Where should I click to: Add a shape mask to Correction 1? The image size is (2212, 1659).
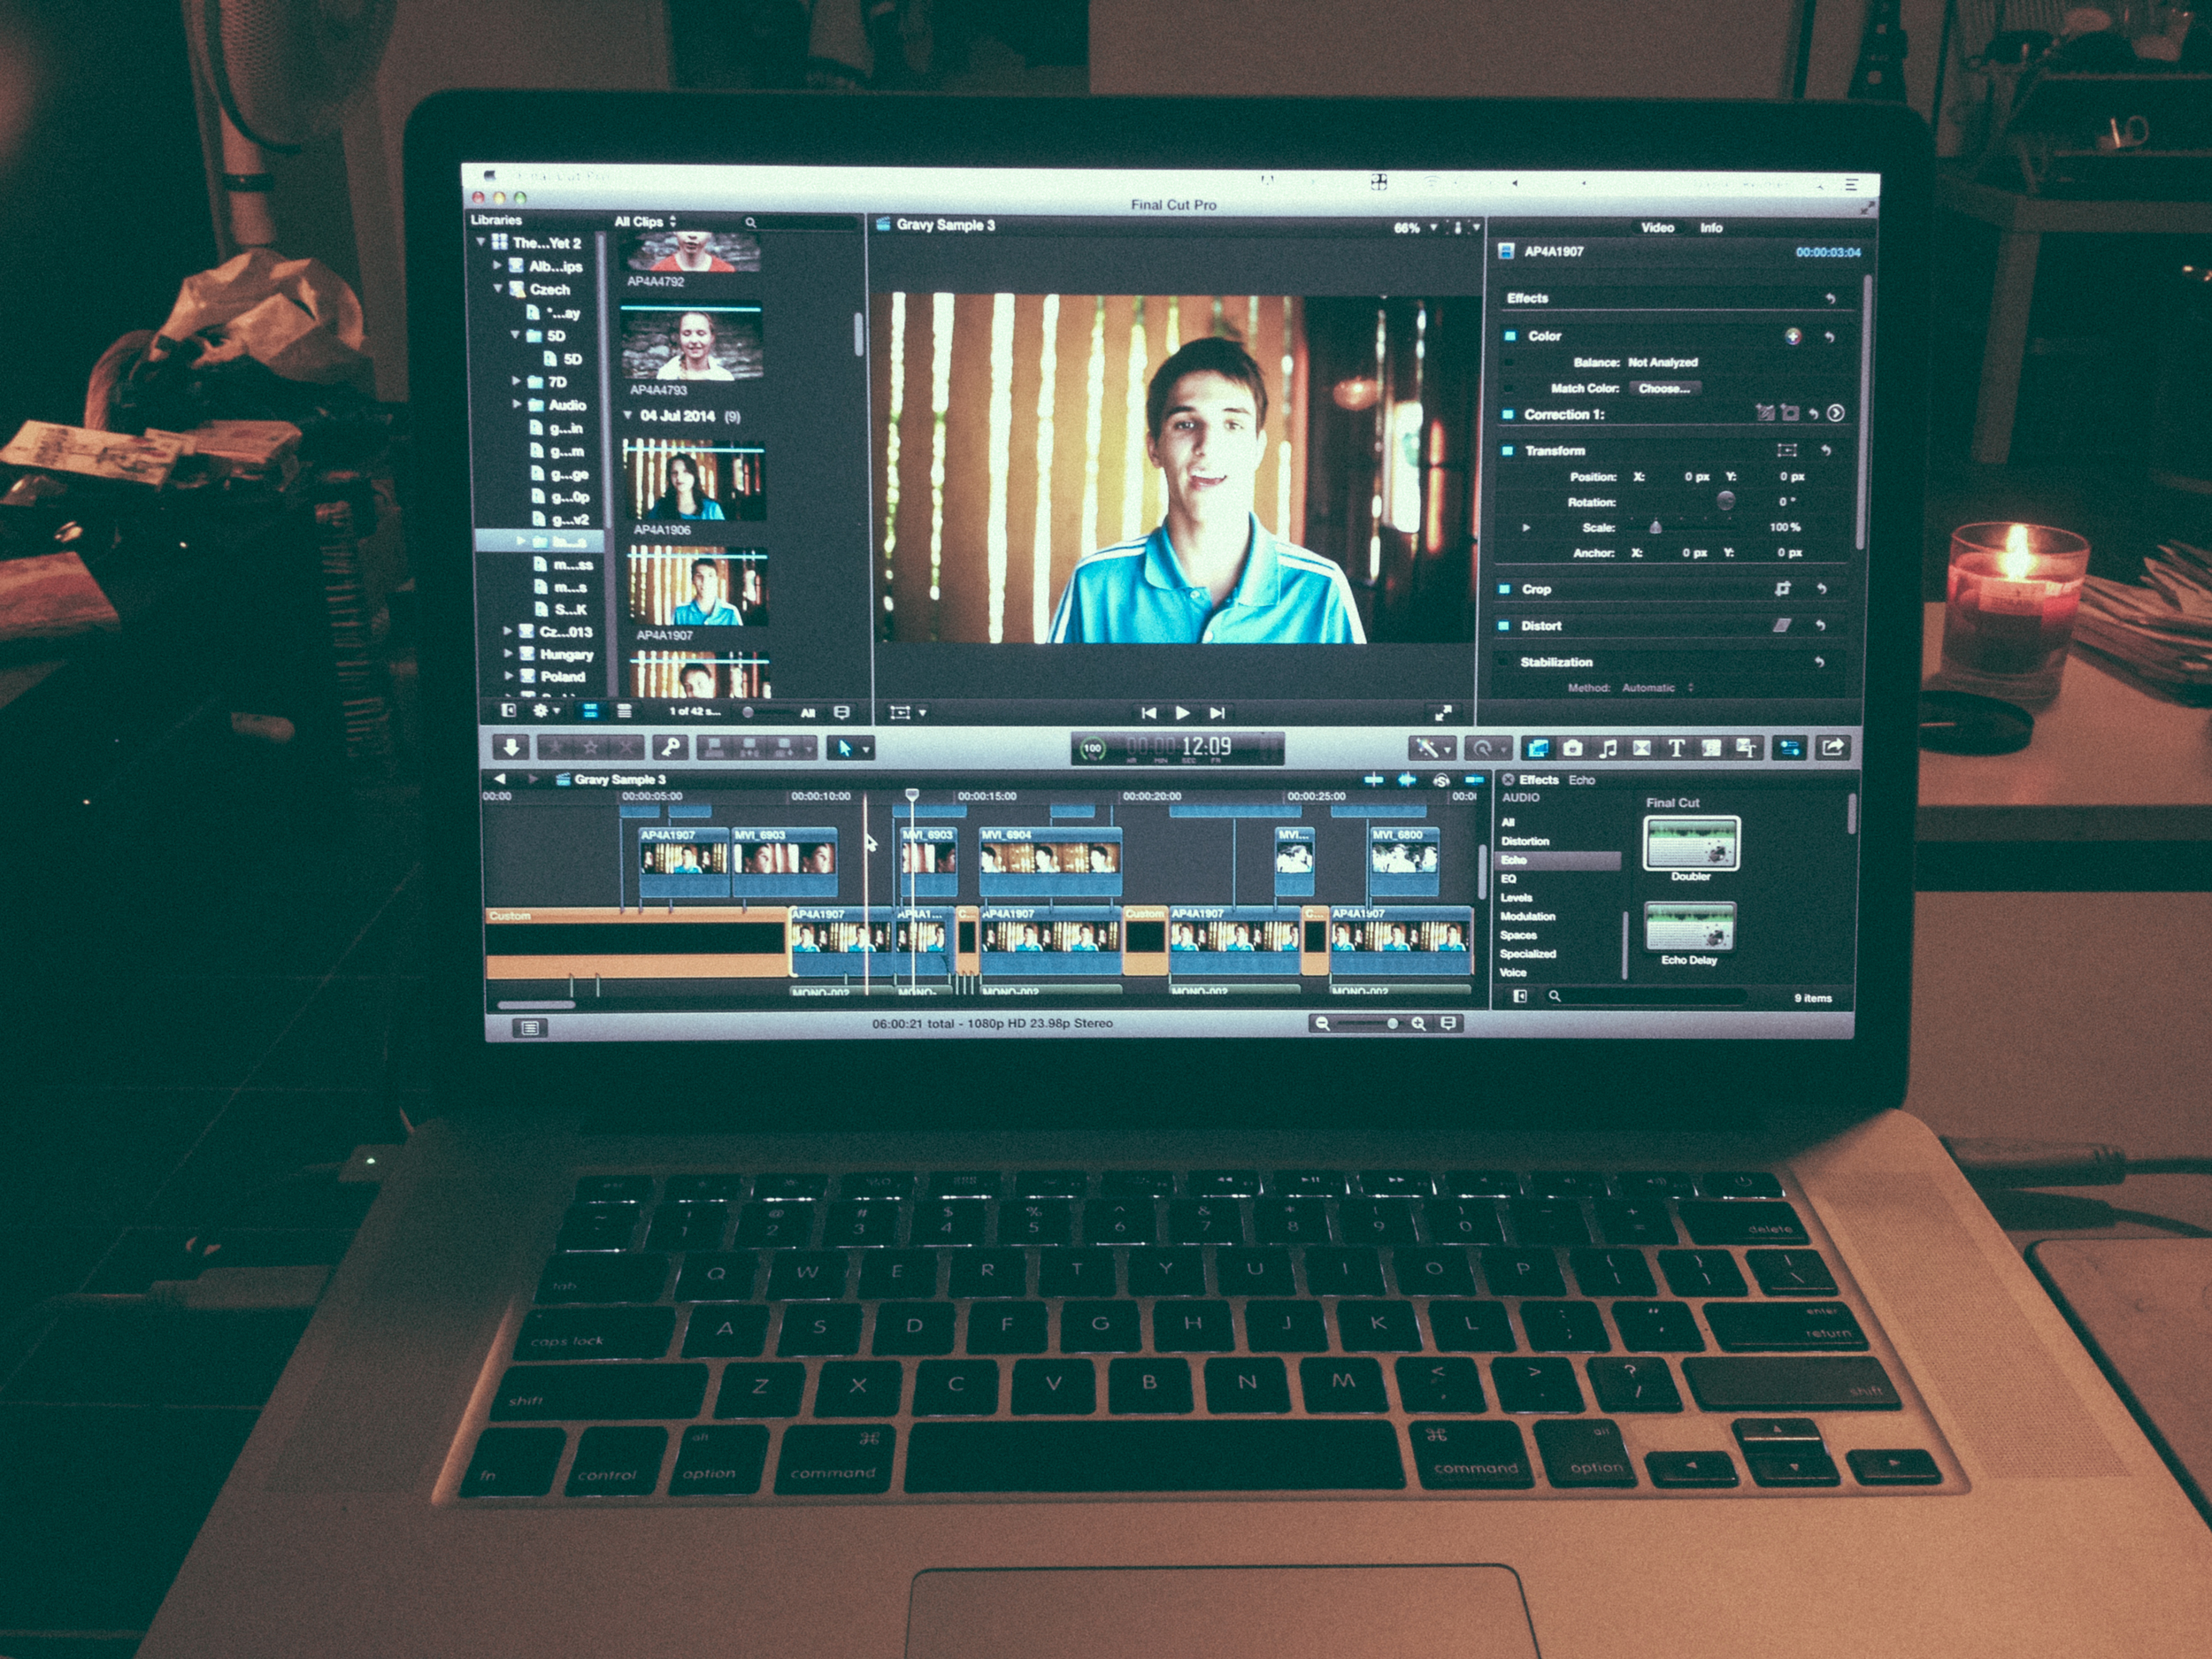point(1790,413)
